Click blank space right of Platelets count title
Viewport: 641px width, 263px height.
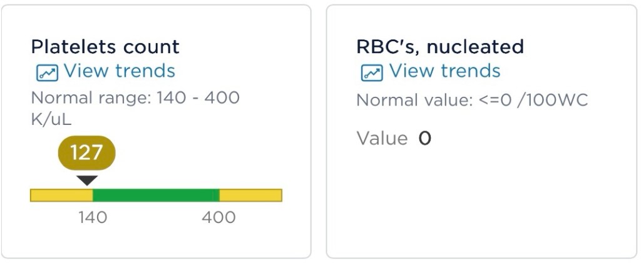pyautogui.click(x=244, y=47)
